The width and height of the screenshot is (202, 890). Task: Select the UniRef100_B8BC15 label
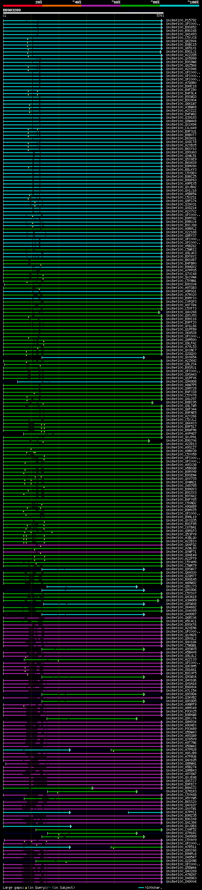click(181, 45)
